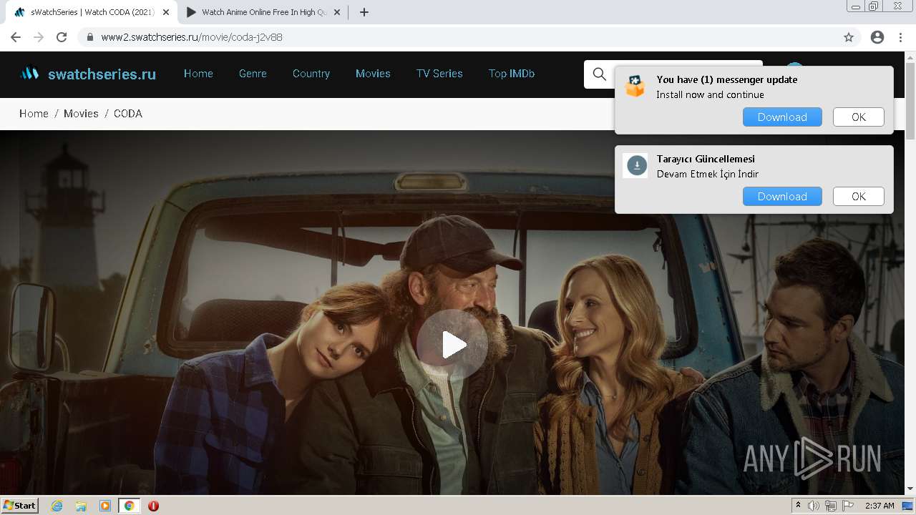Click the search magnifier icon
This screenshot has width=916, height=515.
click(600, 74)
